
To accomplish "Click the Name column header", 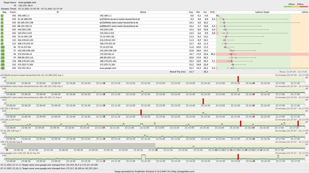I will click(143, 12).
